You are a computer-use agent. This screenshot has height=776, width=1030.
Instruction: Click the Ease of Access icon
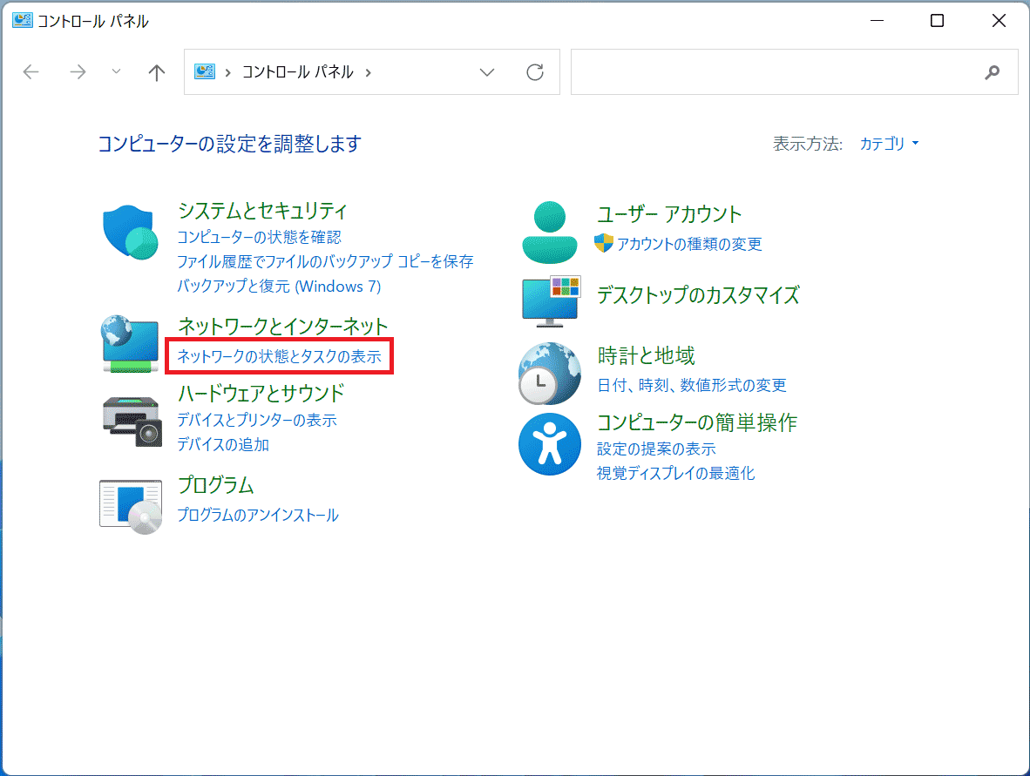[549, 444]
